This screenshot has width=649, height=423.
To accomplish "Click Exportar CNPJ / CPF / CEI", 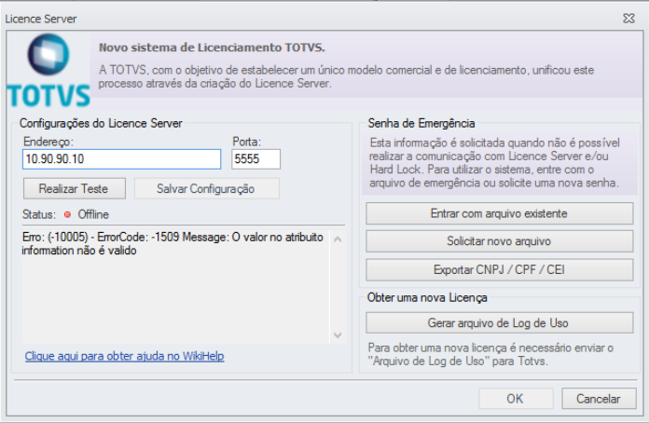I will tap(500, 270).
